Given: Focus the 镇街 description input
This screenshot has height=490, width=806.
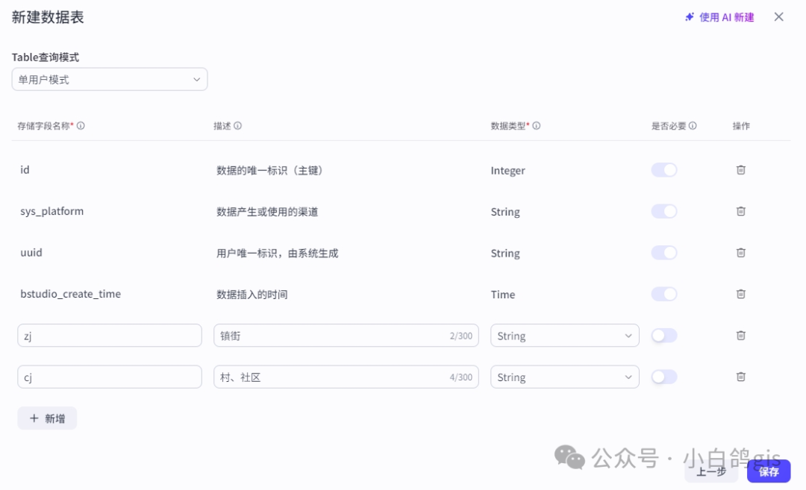Looking at the screenshot, I should (346, 336).
